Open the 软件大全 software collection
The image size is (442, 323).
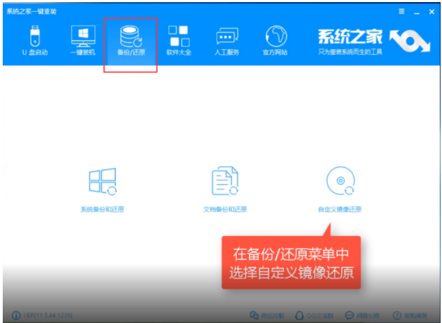(179, 40)
